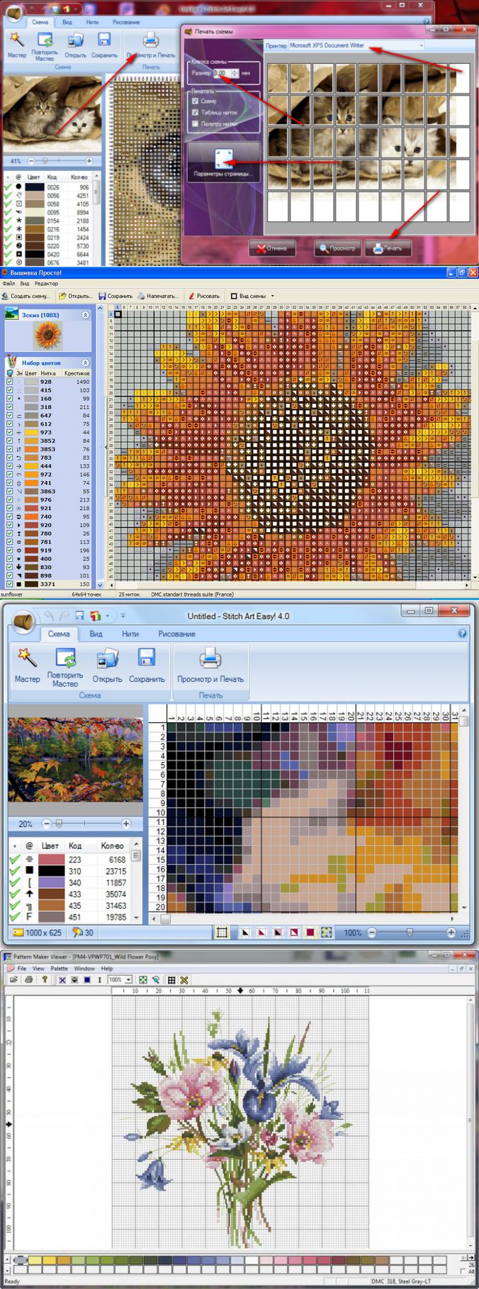Open the Palette menu in Pattern Maker Viewer
The image size is (479, 1289).
coord(60,968)
